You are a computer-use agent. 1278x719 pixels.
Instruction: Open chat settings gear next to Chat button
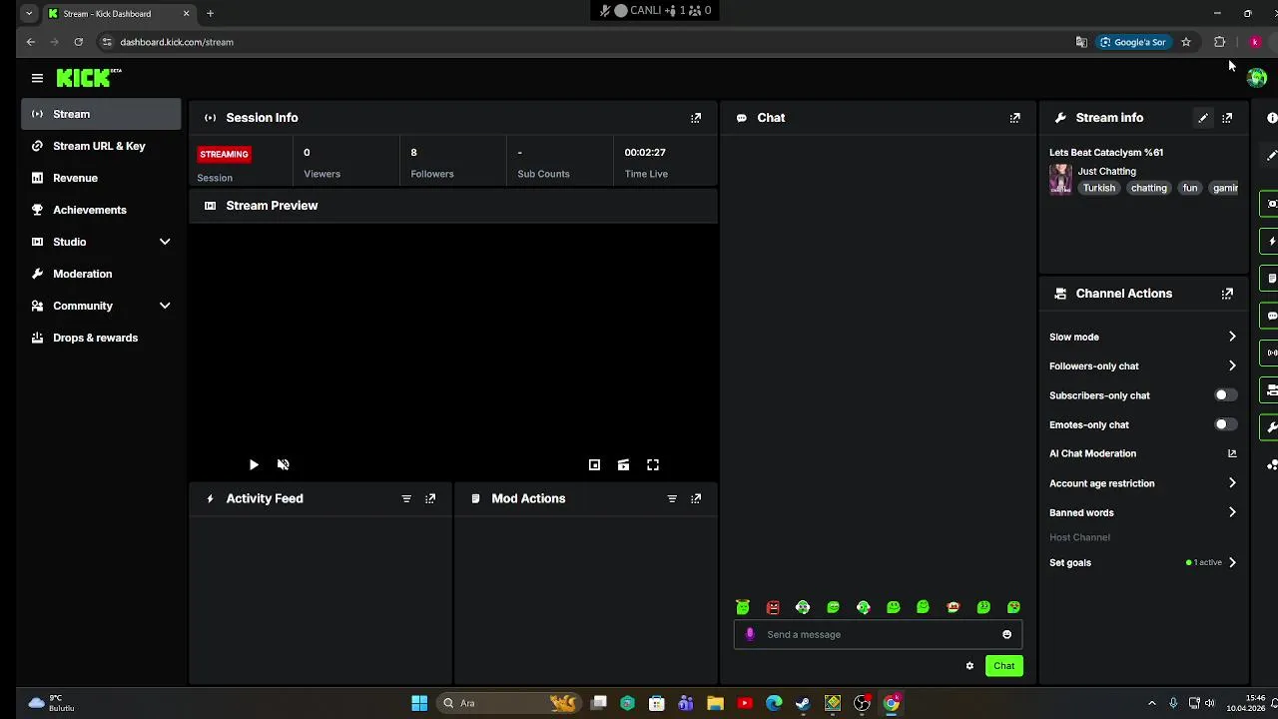(969, 666)
